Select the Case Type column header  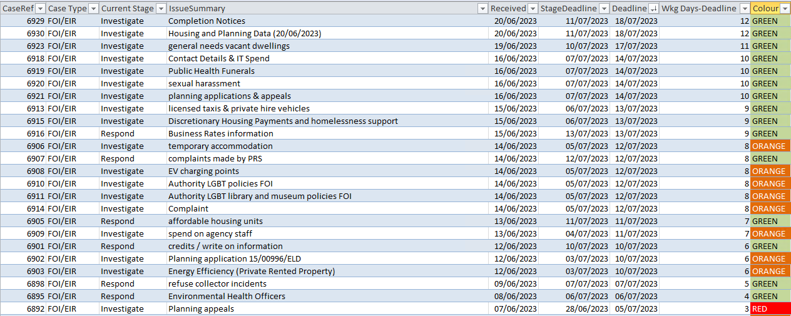73,8
